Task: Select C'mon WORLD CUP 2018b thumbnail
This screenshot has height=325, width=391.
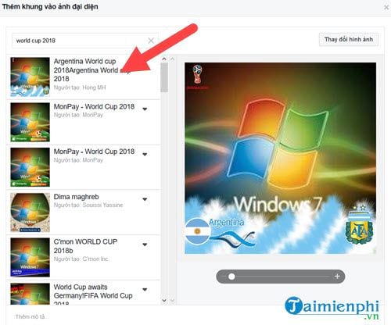Action: point(30,257)
